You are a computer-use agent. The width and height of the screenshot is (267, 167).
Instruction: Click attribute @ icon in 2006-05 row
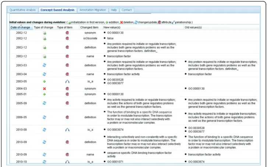(67, 117)
